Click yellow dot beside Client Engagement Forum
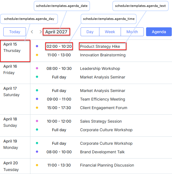Viewport: 172px width, 174px height. coord(37,108)
